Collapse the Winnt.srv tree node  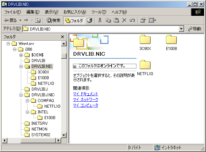pos(8,44)
